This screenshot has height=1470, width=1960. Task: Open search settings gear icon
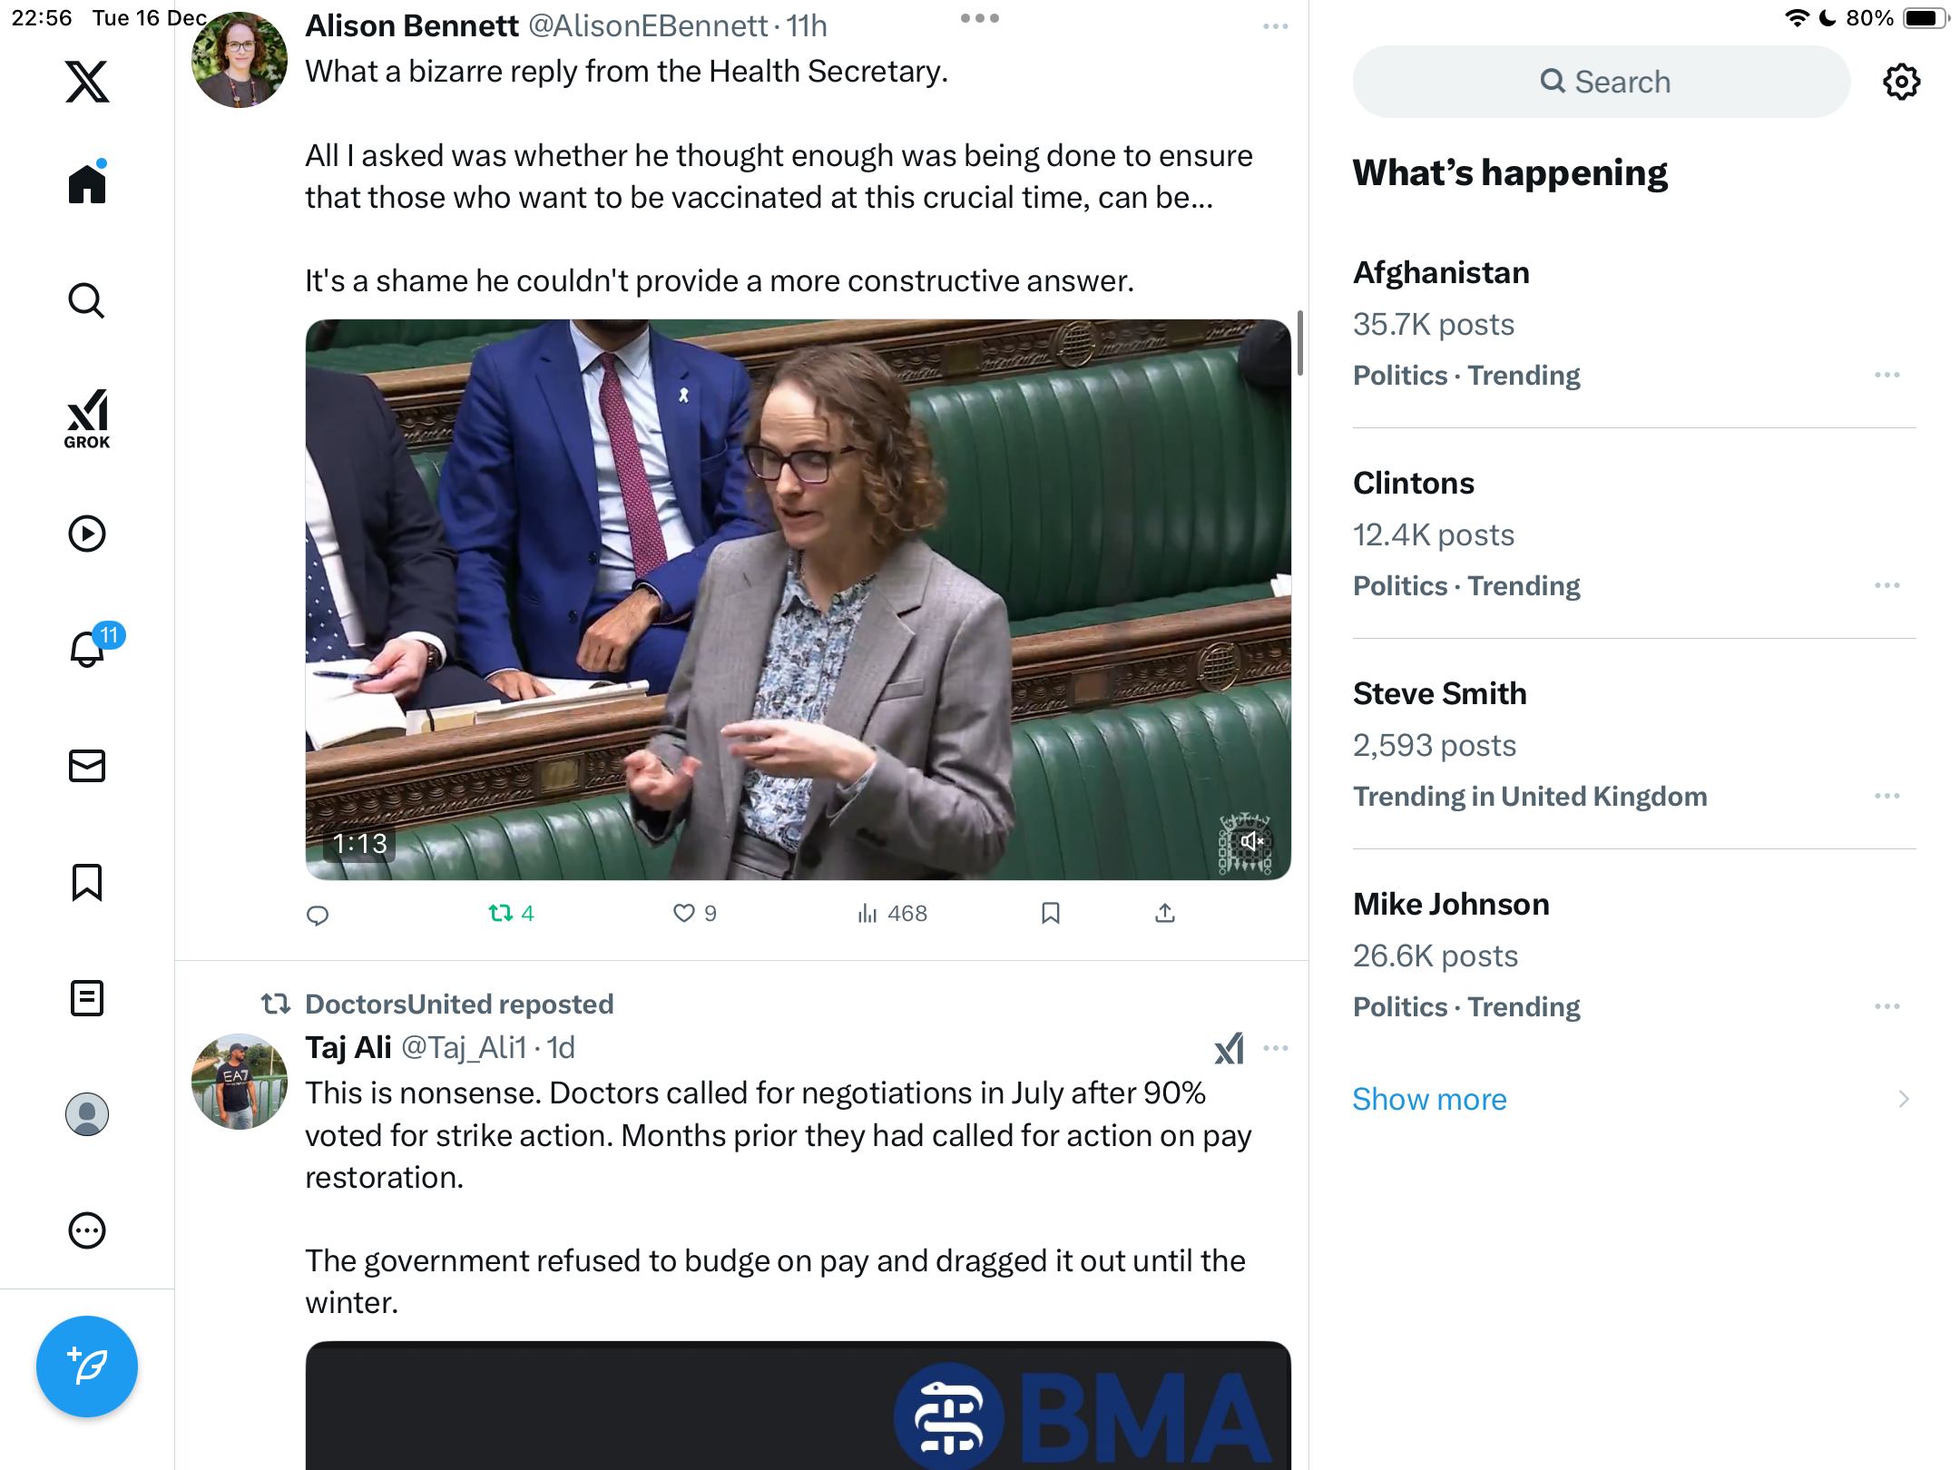click(x=1901, y=82)
